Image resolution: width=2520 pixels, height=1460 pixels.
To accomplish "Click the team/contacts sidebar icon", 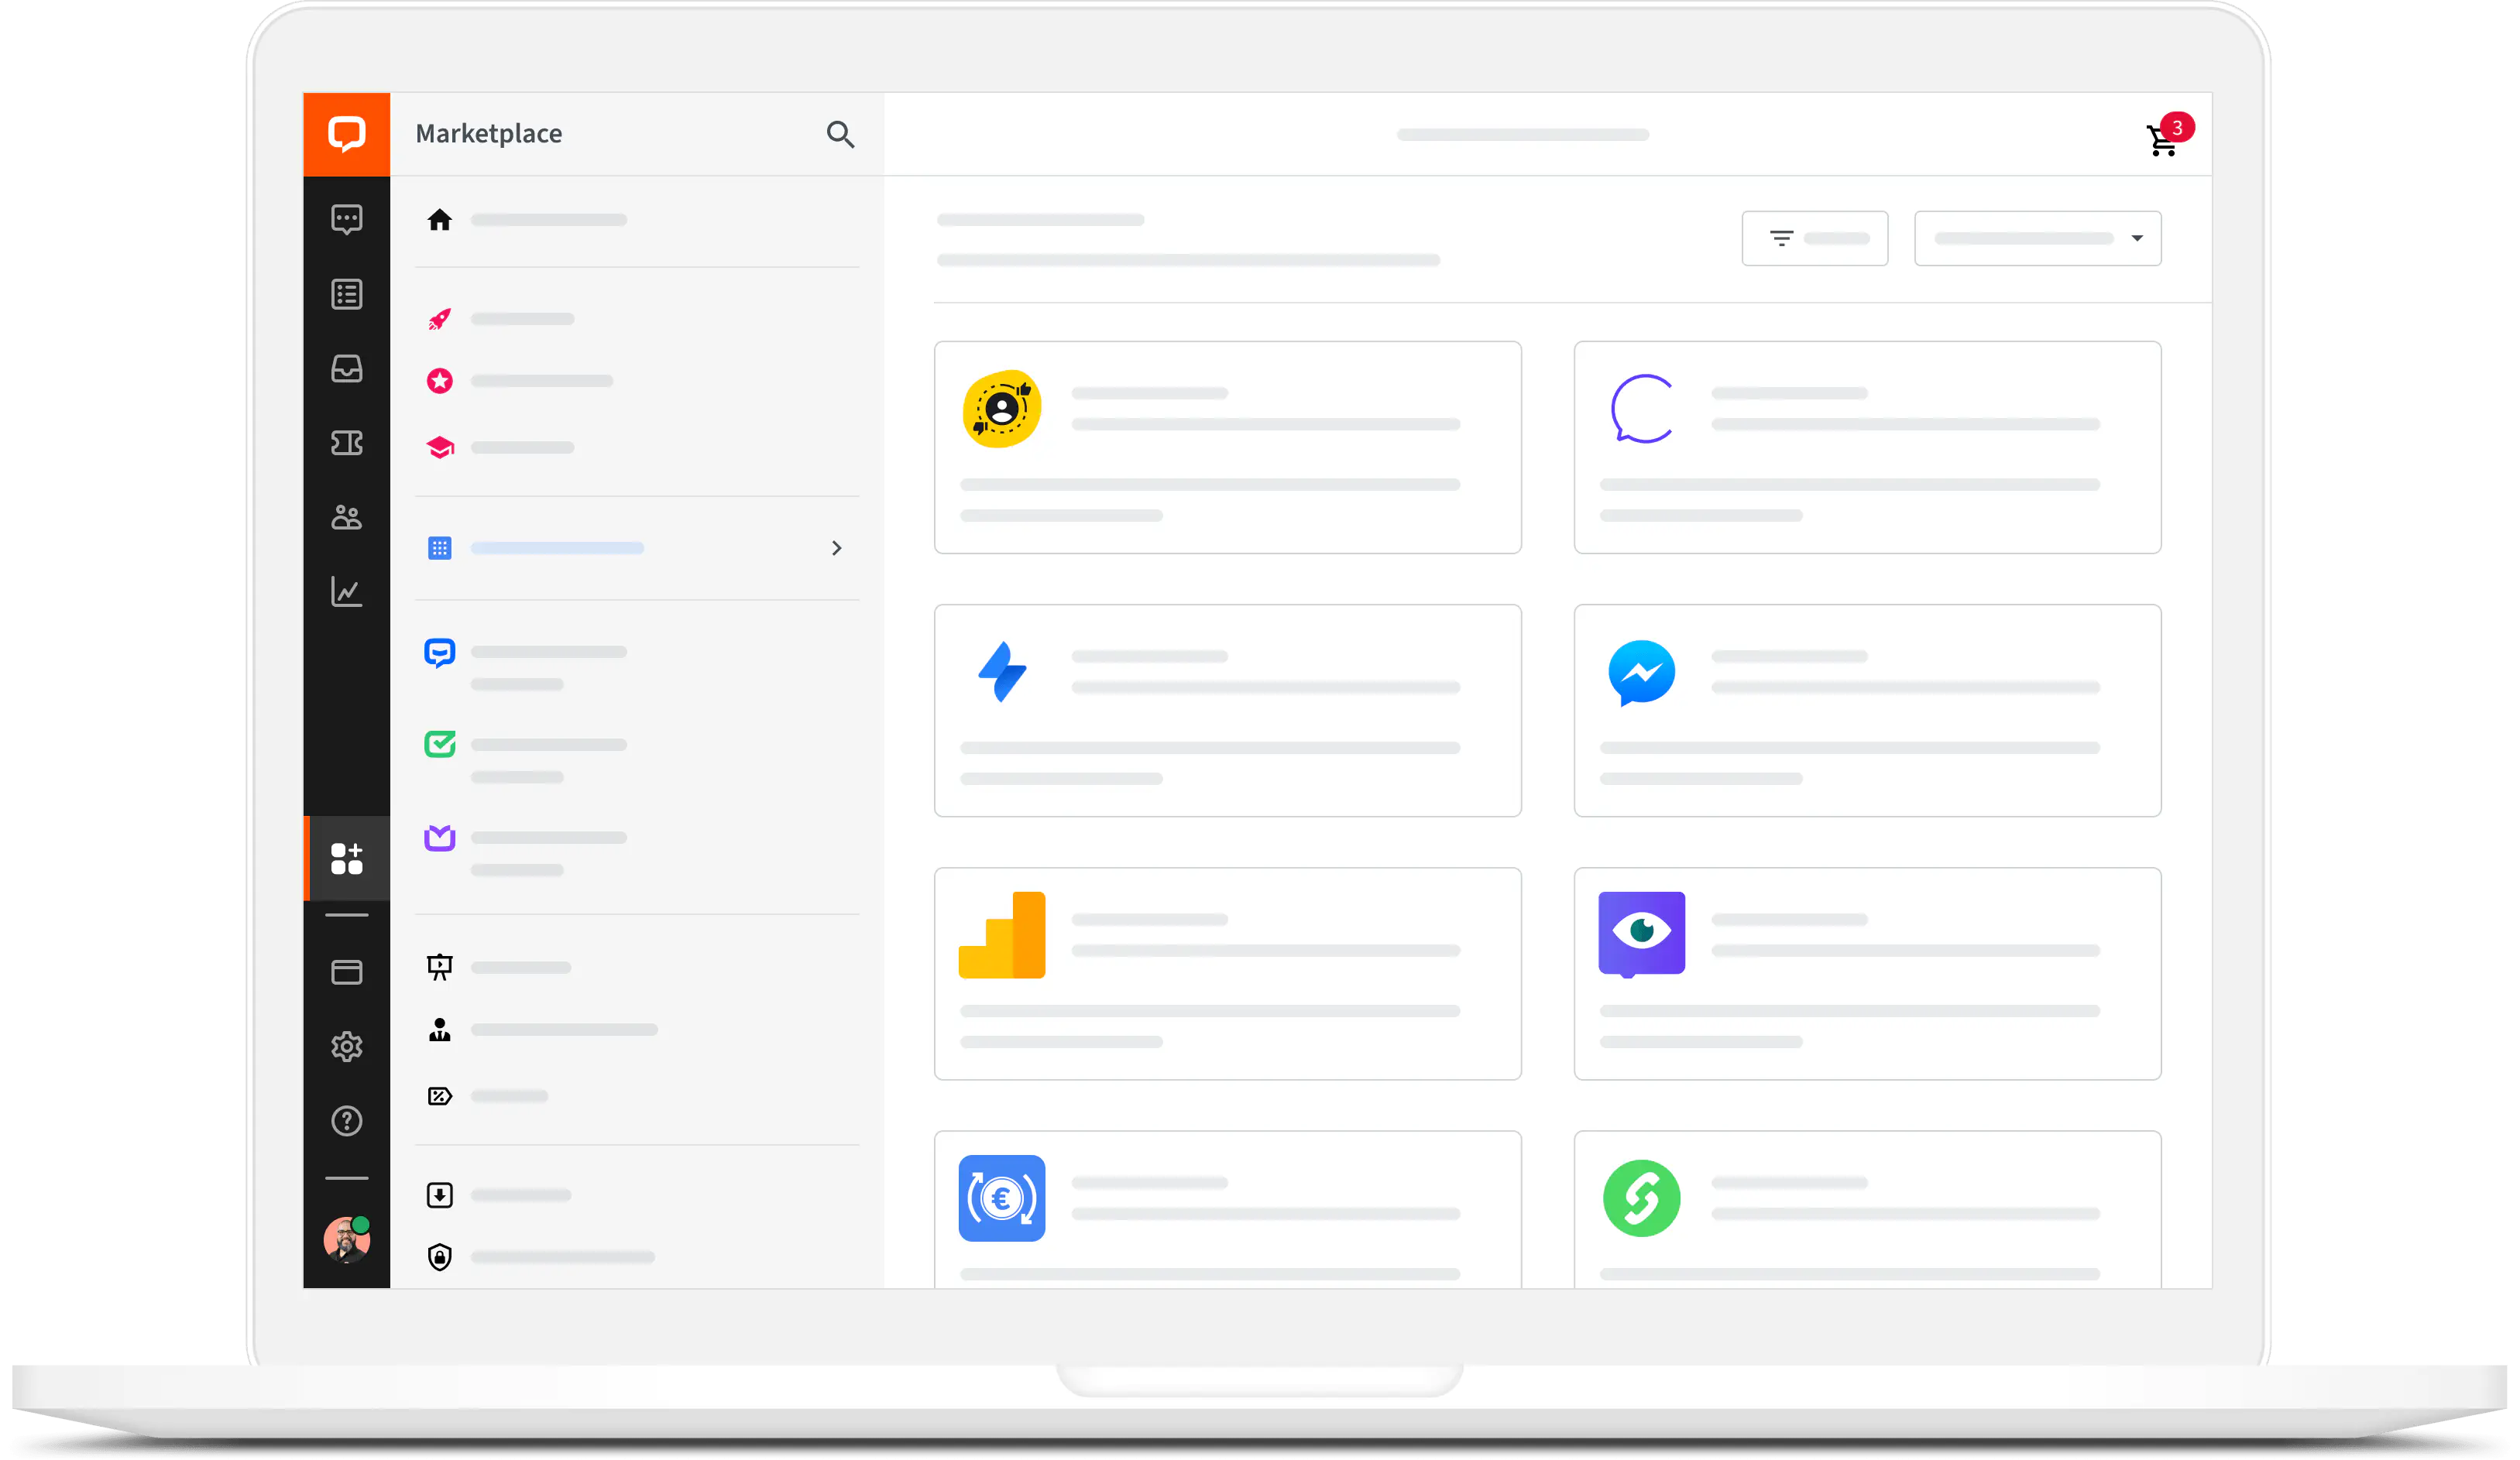I will point(348,516).
